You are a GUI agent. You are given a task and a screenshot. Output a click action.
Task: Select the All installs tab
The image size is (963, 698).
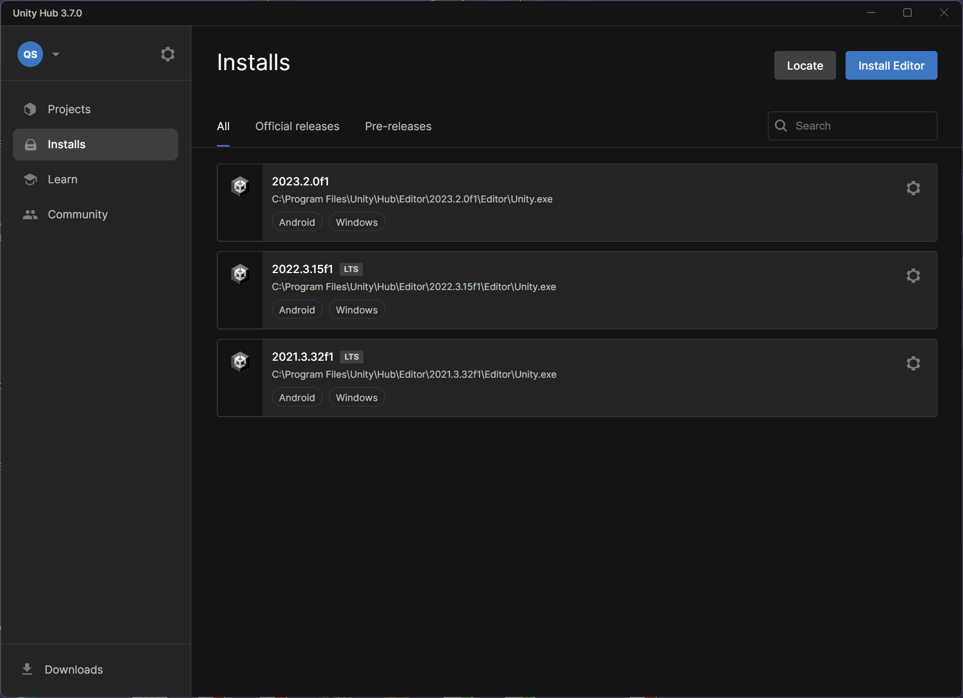pos(223,126)
